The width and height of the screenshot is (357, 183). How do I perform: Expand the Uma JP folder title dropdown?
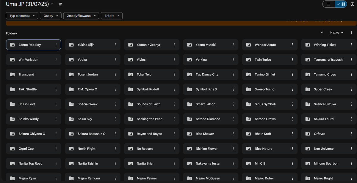tap(52, 4)
